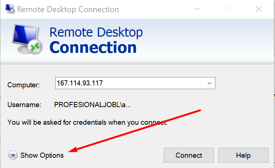Image resolution: width=275 pixels, height=168 pixels.
Task: Click the greyed-out maximize window button
Action: point(228,9)
